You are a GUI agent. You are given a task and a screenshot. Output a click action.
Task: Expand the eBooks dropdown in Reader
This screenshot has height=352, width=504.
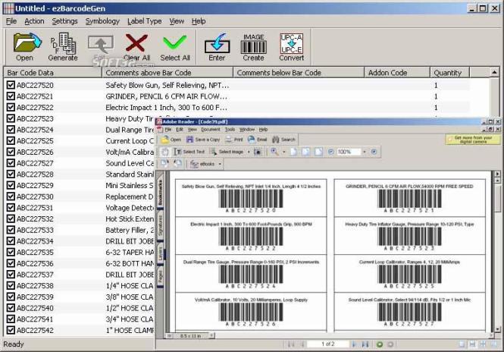click(x=220, y=164)
